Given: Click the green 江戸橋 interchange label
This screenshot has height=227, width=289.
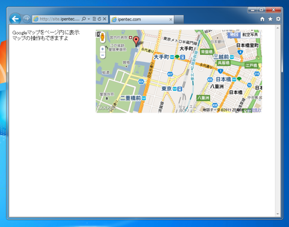Looking at the screenshot, I should coord(251,66).
